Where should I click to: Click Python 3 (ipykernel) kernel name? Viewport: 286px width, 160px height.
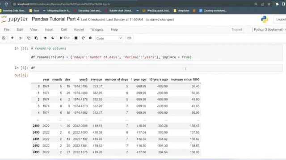[x=269, y=30]
